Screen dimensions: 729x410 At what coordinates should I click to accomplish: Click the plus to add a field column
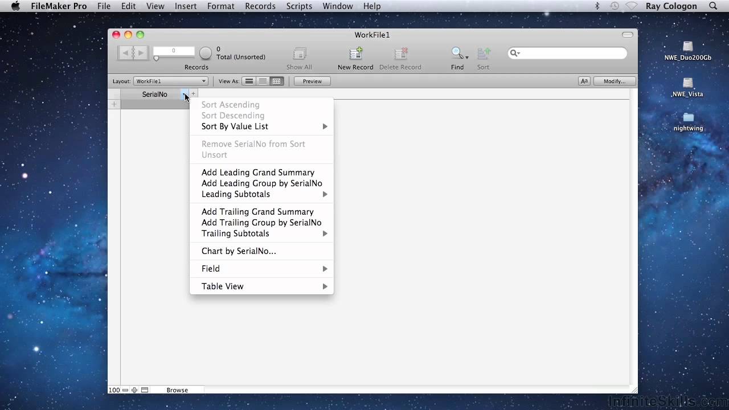tap(193, 93)
